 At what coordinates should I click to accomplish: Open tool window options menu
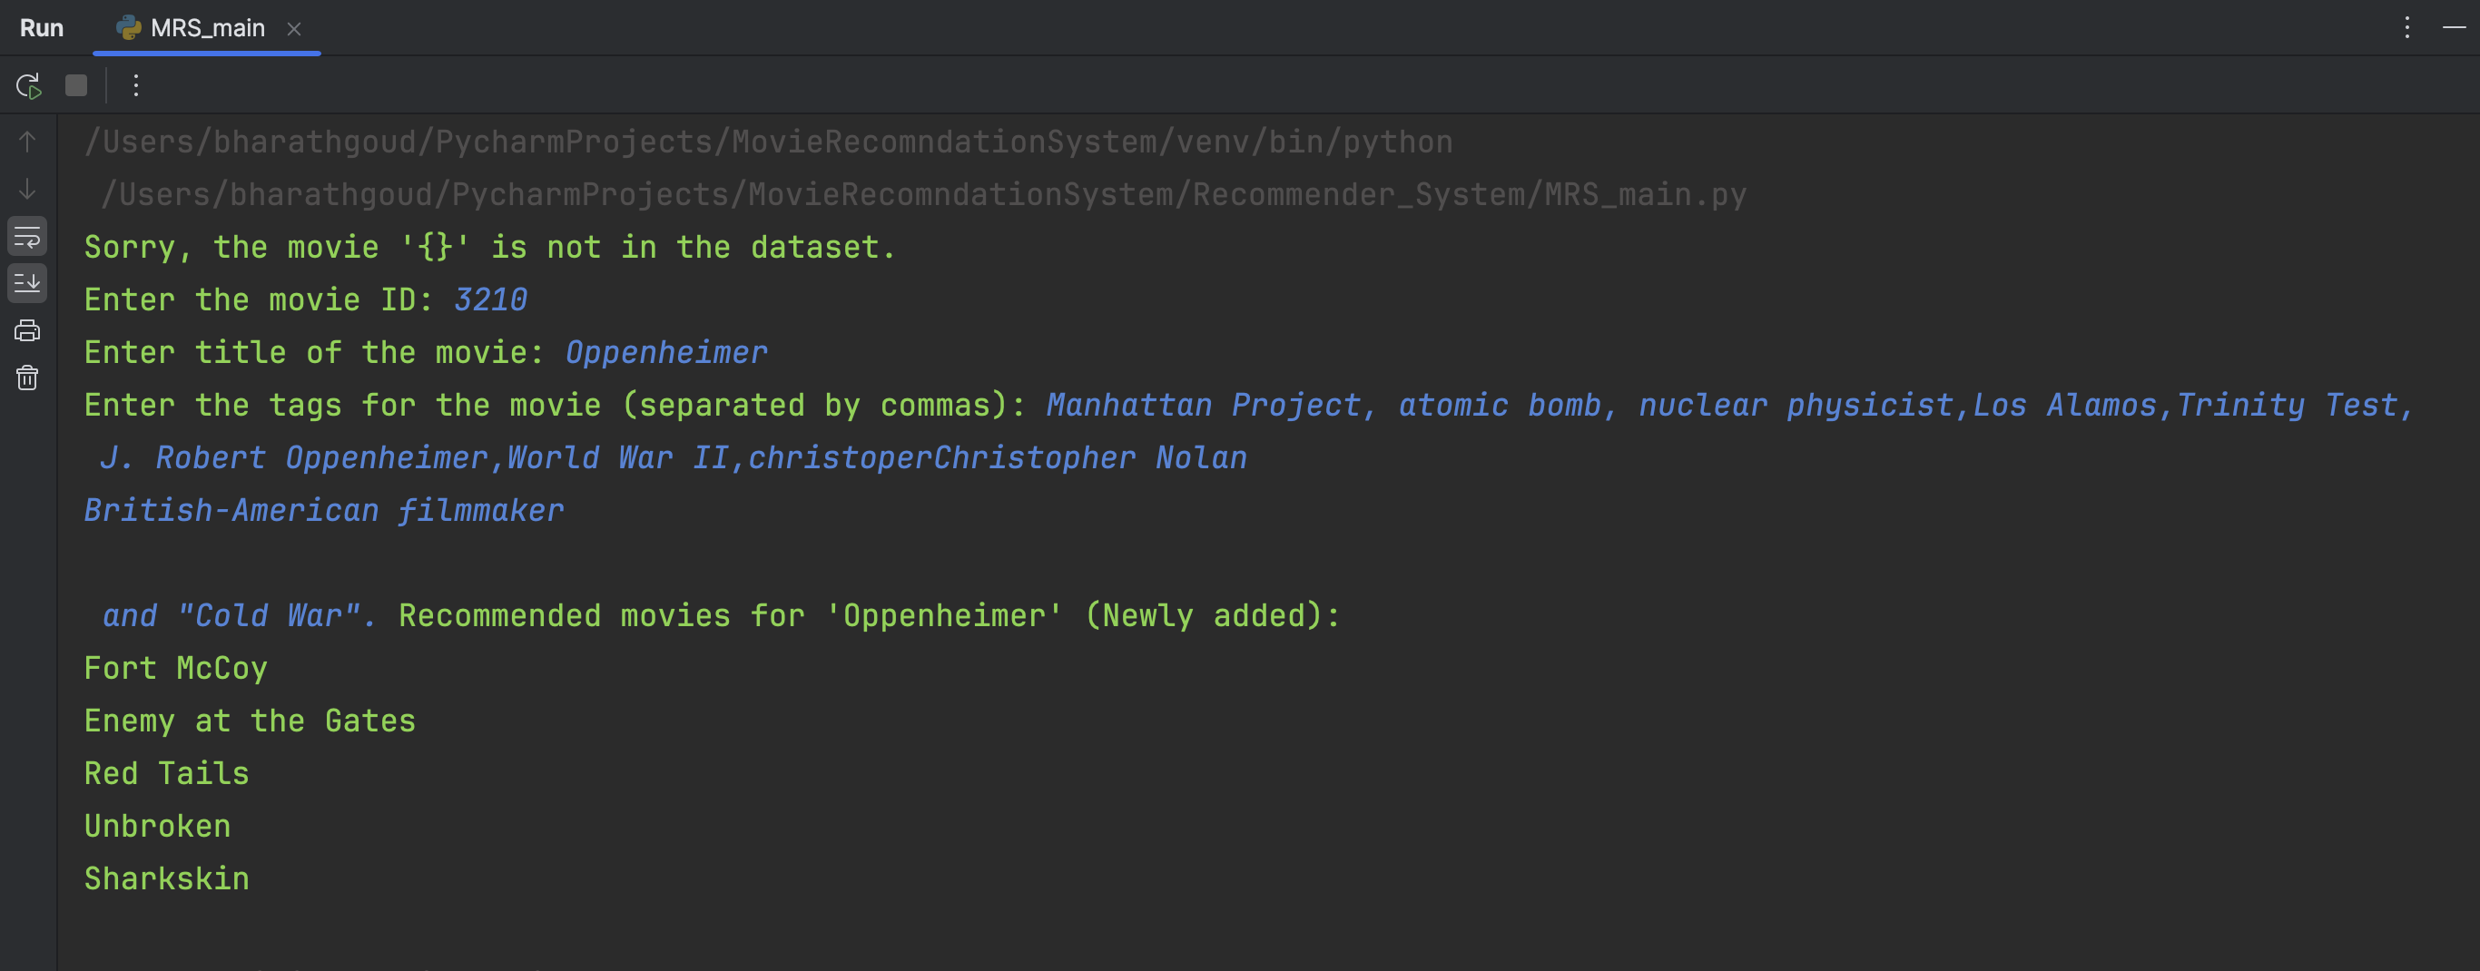[x=2406, y=28]
